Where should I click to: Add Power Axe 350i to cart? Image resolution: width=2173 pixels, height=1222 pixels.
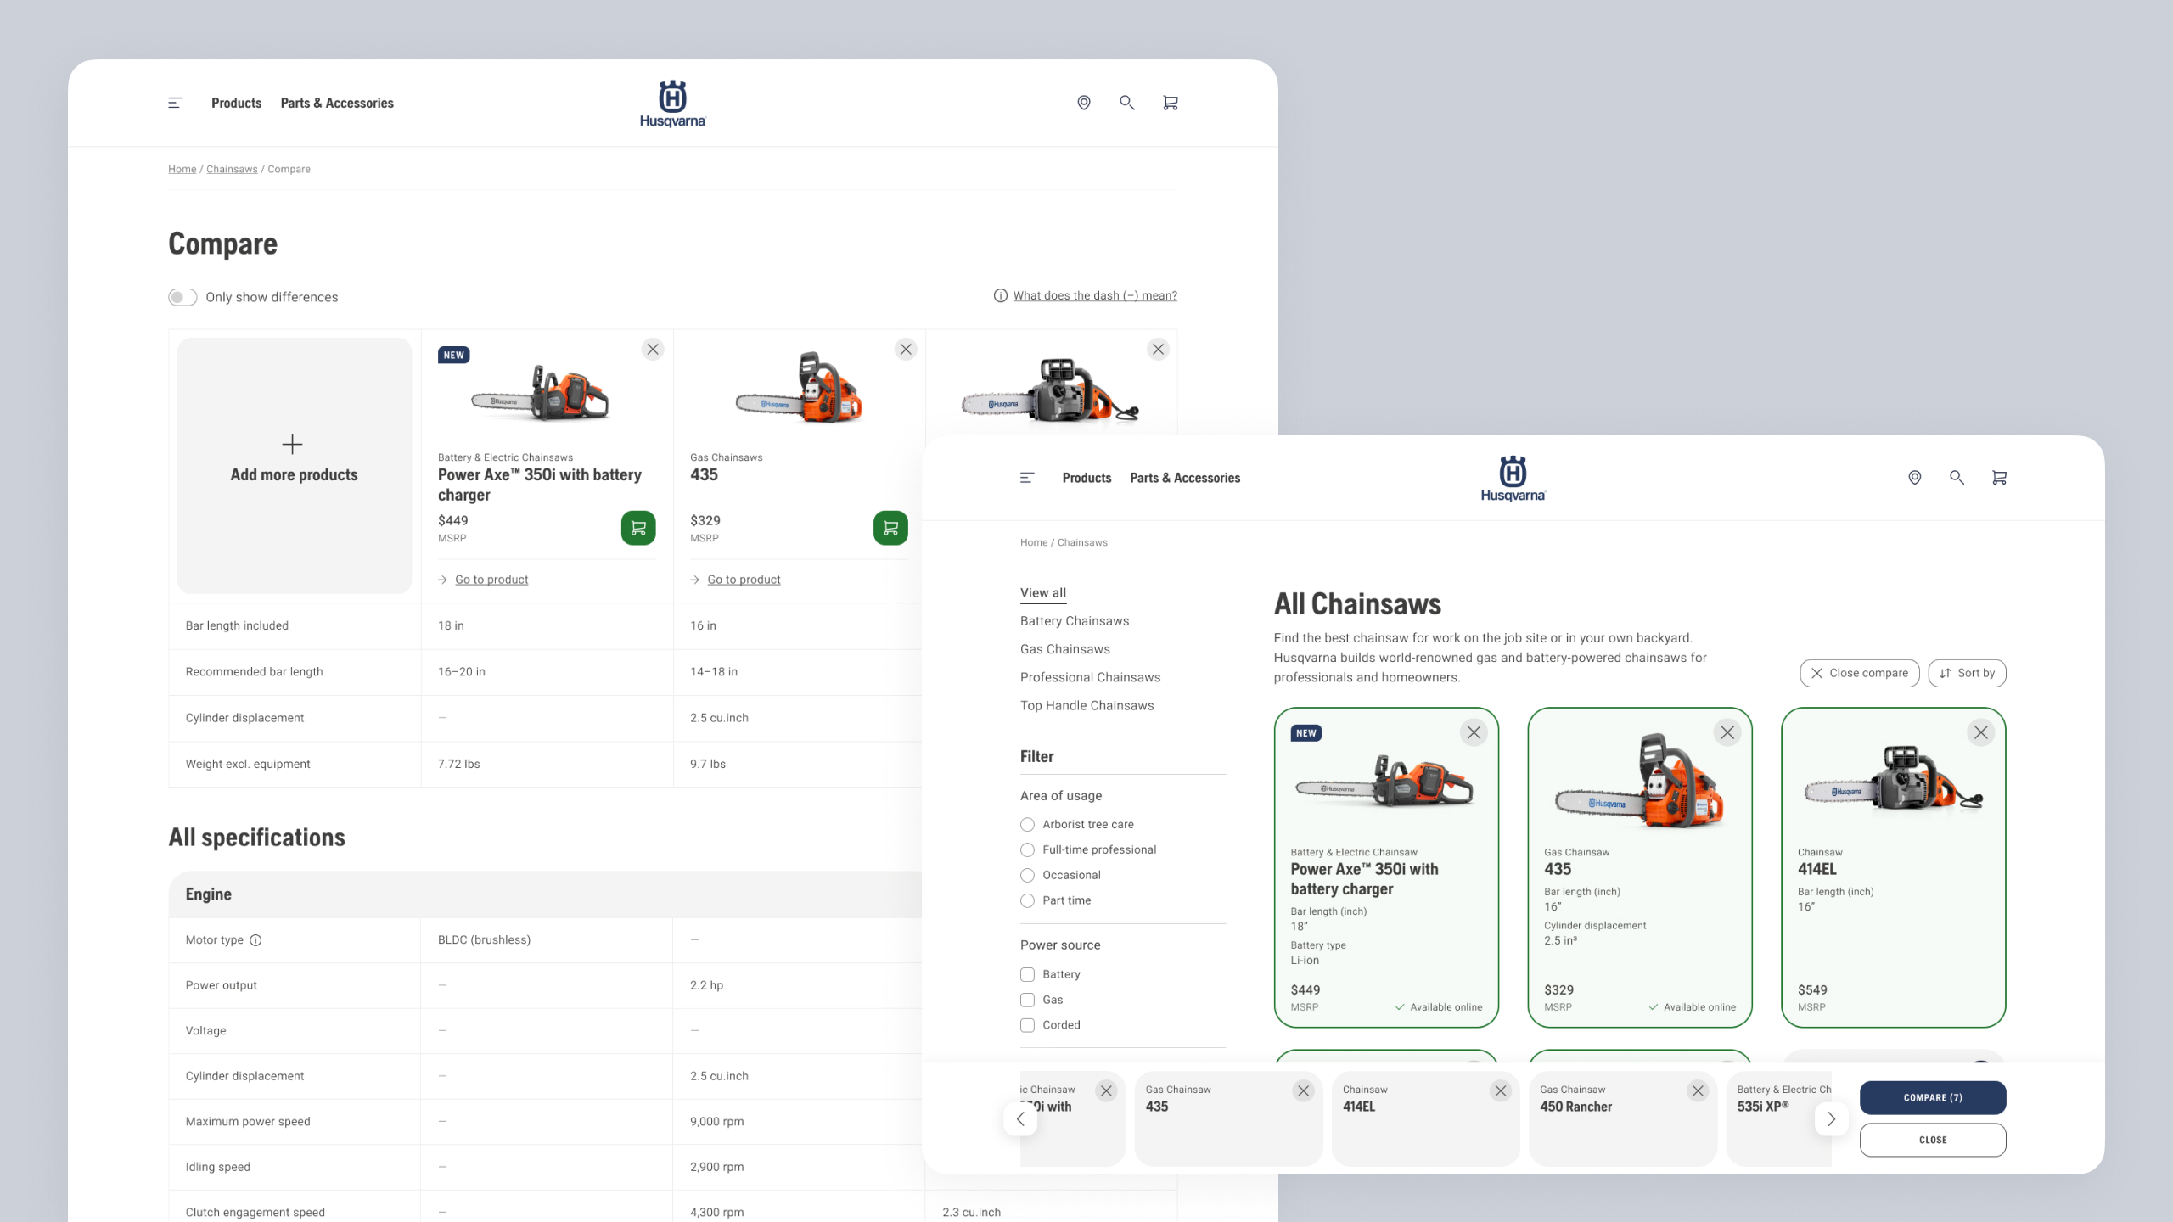tap(638, 528)
